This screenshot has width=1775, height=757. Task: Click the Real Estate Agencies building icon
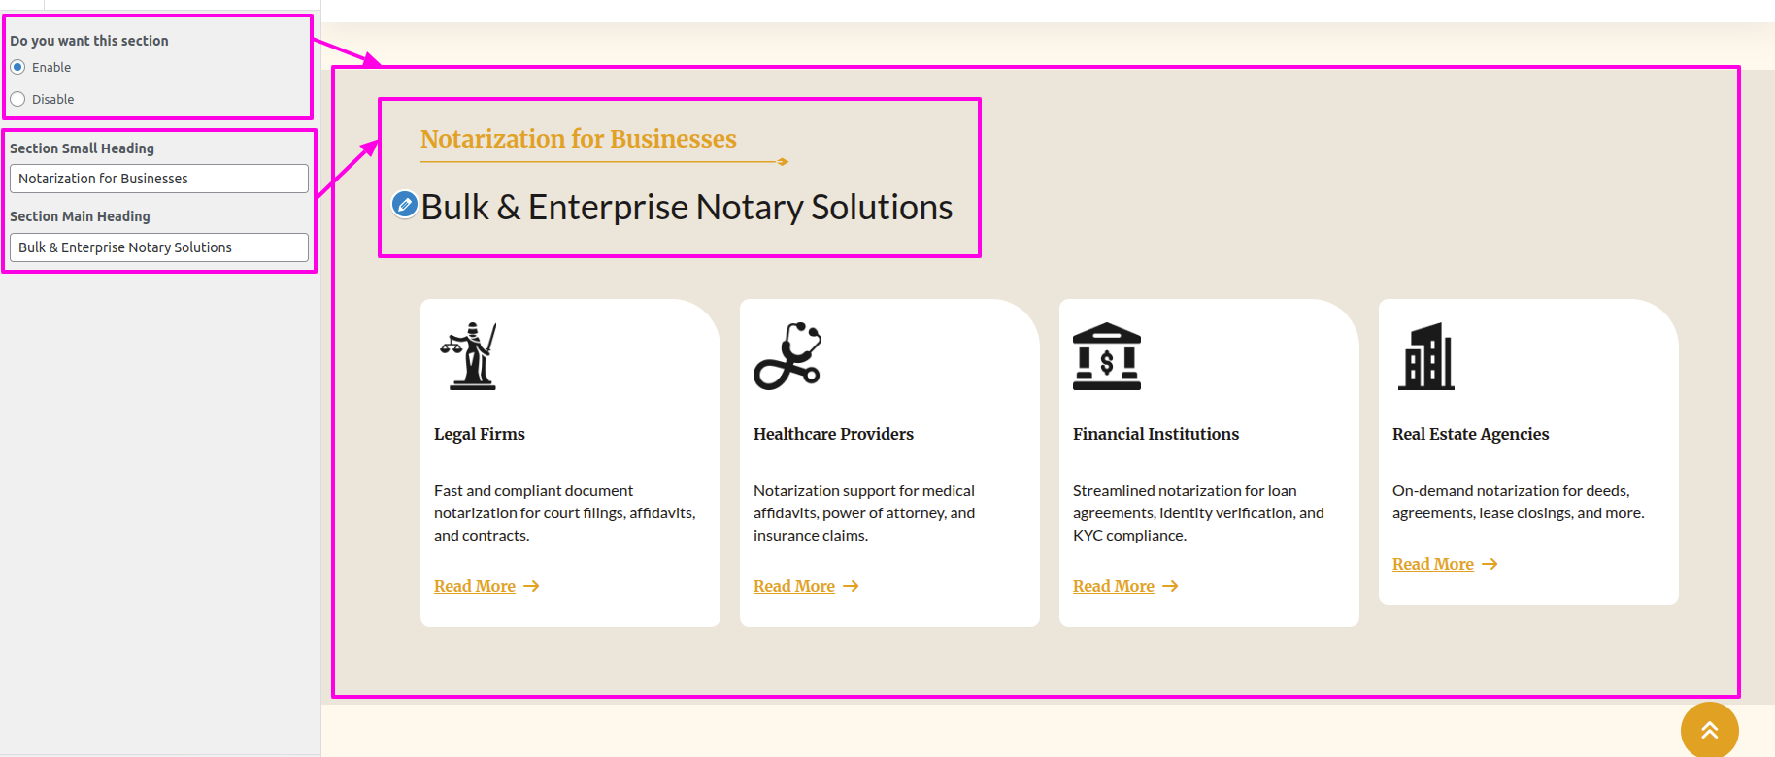click(x=1425, y=356)
